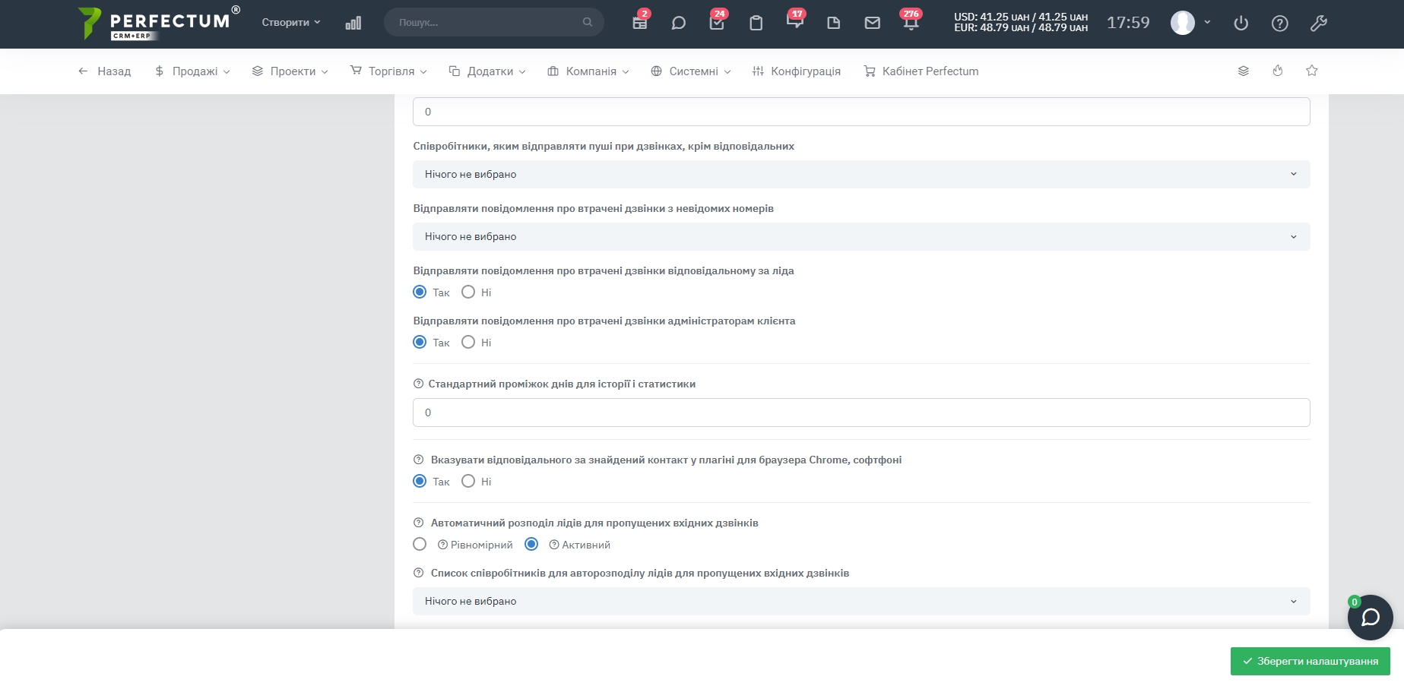
Task: Select 'Ні' for lead responsible missed call notifications
Action: point(468,292)
